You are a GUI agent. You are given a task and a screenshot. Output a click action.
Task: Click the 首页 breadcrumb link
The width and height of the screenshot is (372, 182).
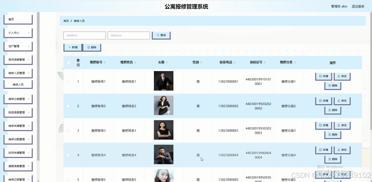(x=66, y=21)
